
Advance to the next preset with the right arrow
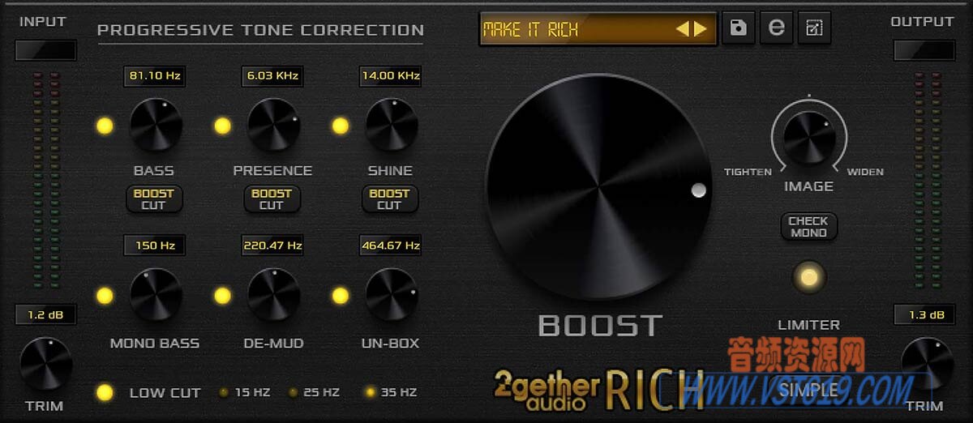point(700,30)
